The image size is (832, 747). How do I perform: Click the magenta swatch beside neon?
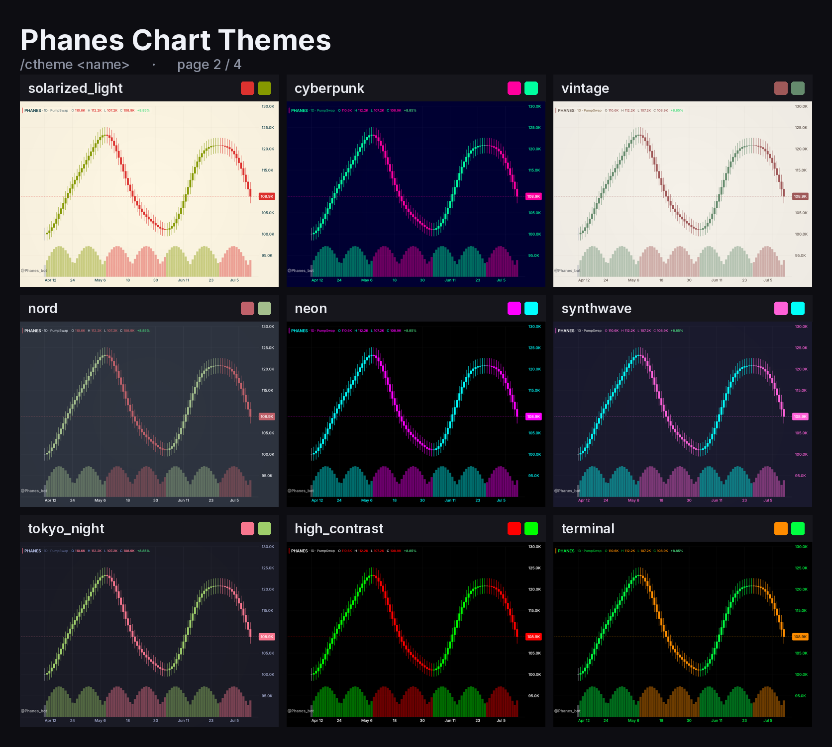[x=514, y=308]
